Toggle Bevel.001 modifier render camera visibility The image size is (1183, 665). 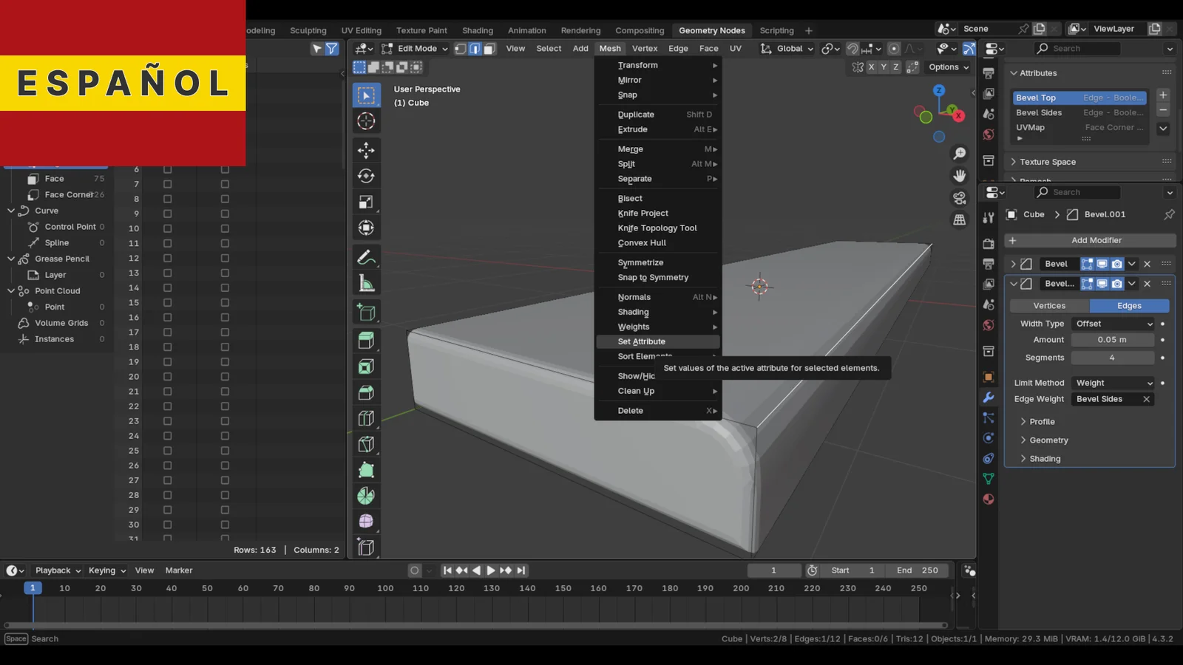(1116, 284)
